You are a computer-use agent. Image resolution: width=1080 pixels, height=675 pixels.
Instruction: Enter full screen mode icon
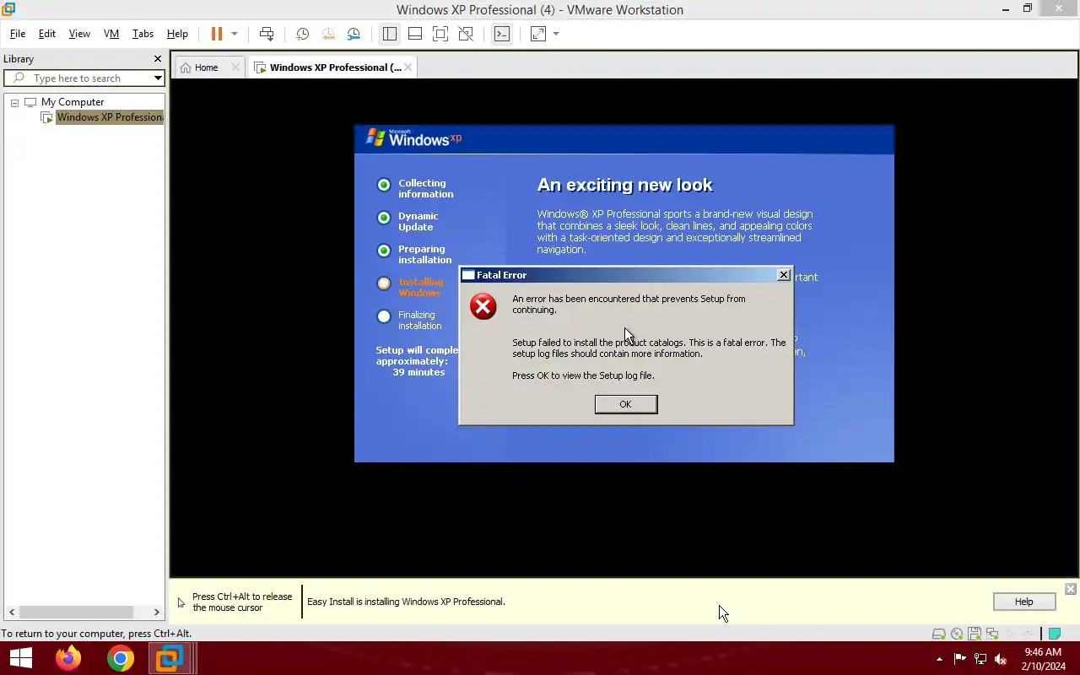tap(440, 34)
